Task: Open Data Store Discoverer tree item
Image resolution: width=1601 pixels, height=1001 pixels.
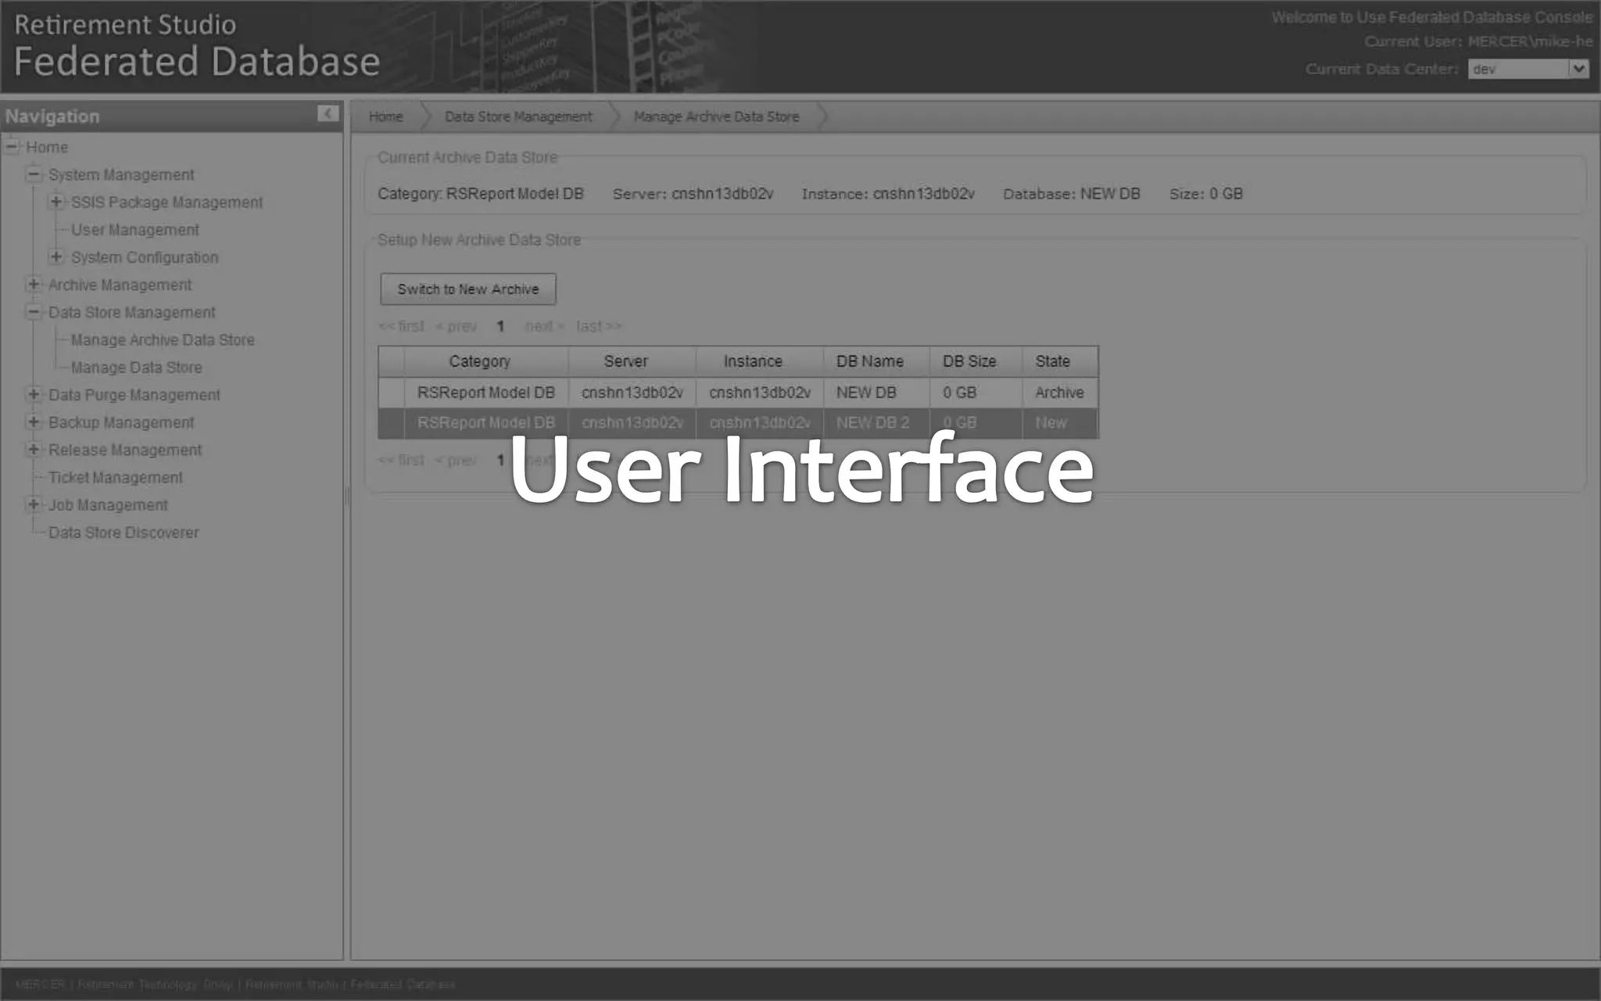Action: pyautogui.click(x=124, y=533)
